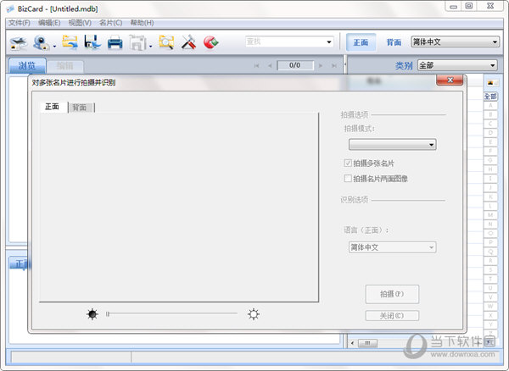Open the gray save icon's dropdown arrow
The height and width of the screenshot is (371, 509).
point(151,46)
